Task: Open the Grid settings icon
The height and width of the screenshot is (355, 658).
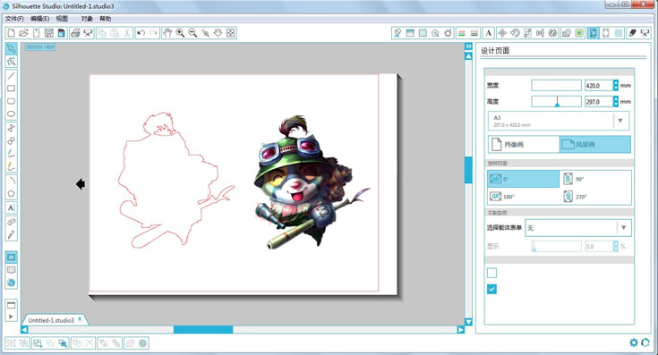Action: pos(619,33)
